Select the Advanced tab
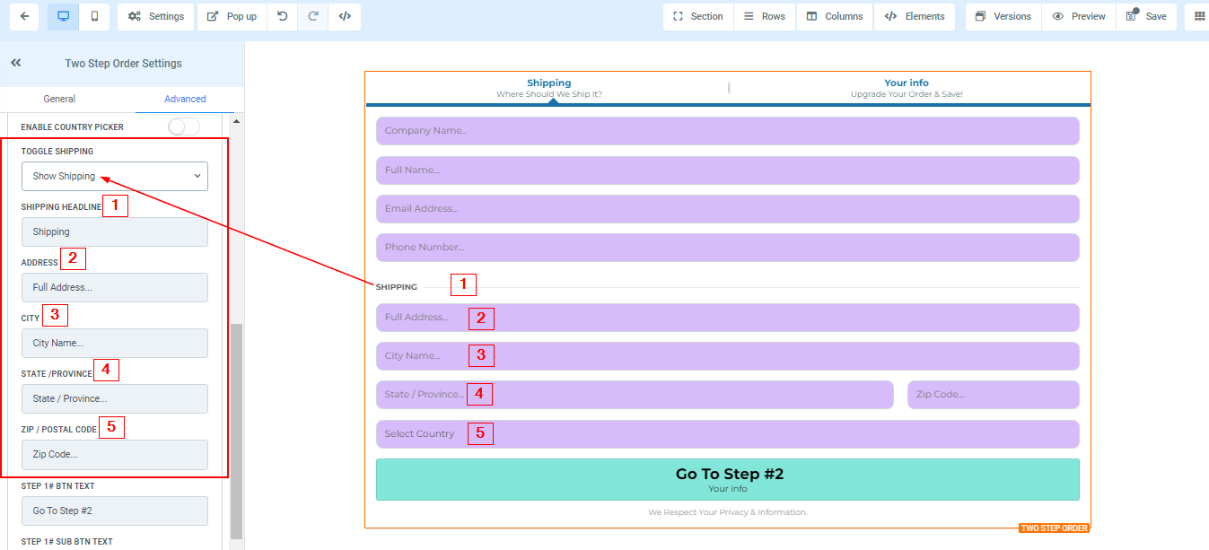Image resolution: width=1209 pixels, height=550 pixels. (x=185, y=99)
